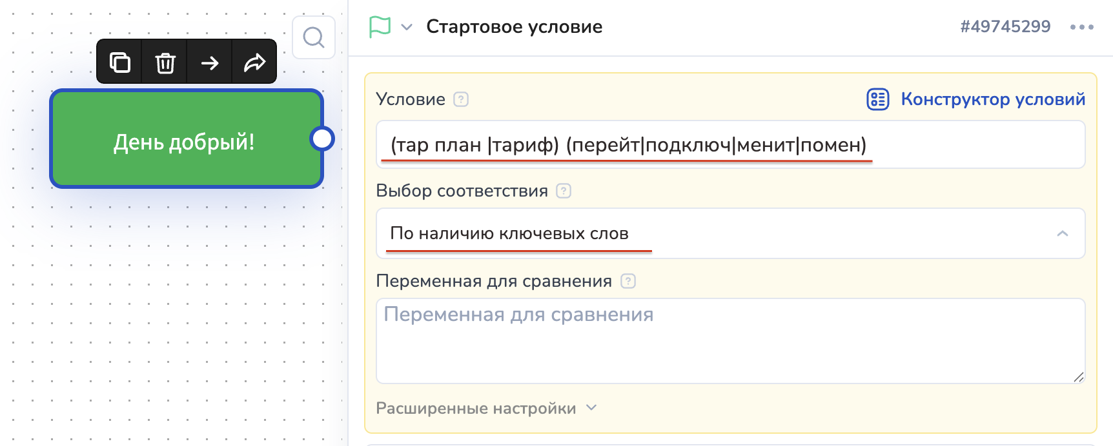Click the duplicate block icon in toolbar
This screenshot has width=1113, height=446.
[x=120, y=63]
